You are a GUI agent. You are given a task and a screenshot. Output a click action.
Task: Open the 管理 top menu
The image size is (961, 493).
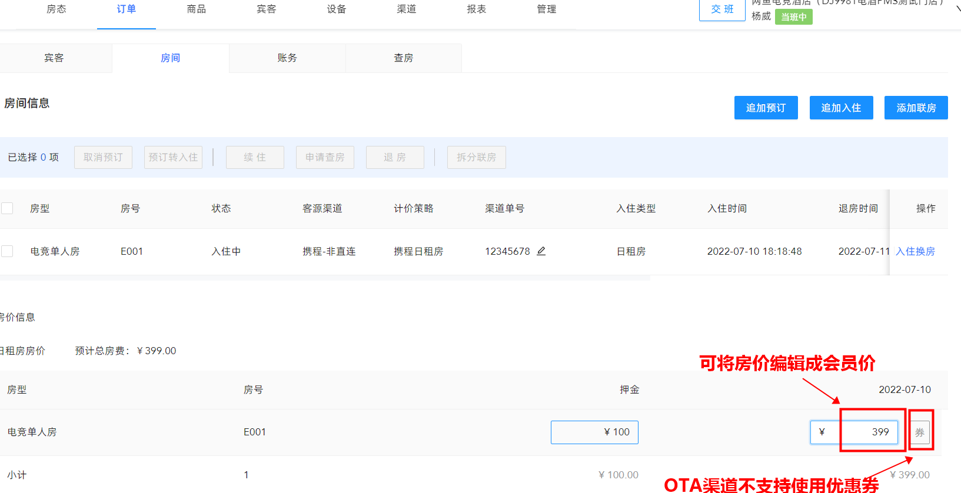point(547,9)
